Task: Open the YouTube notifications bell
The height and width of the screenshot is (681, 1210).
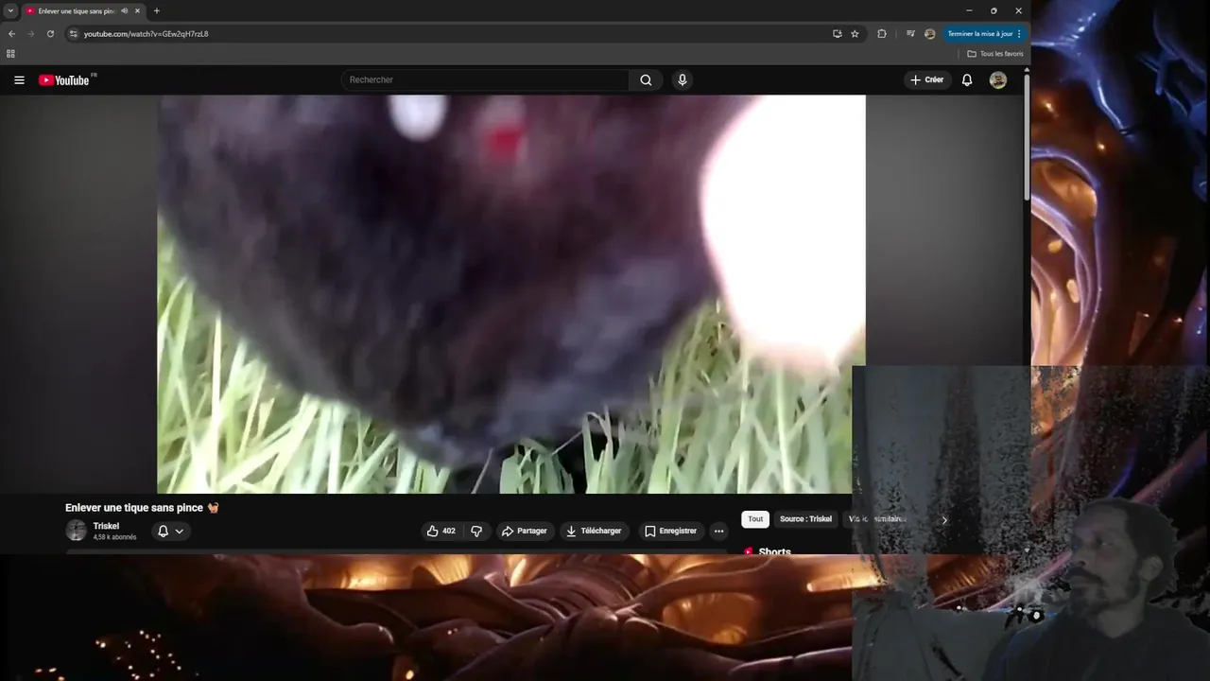Action: [967, 80]
